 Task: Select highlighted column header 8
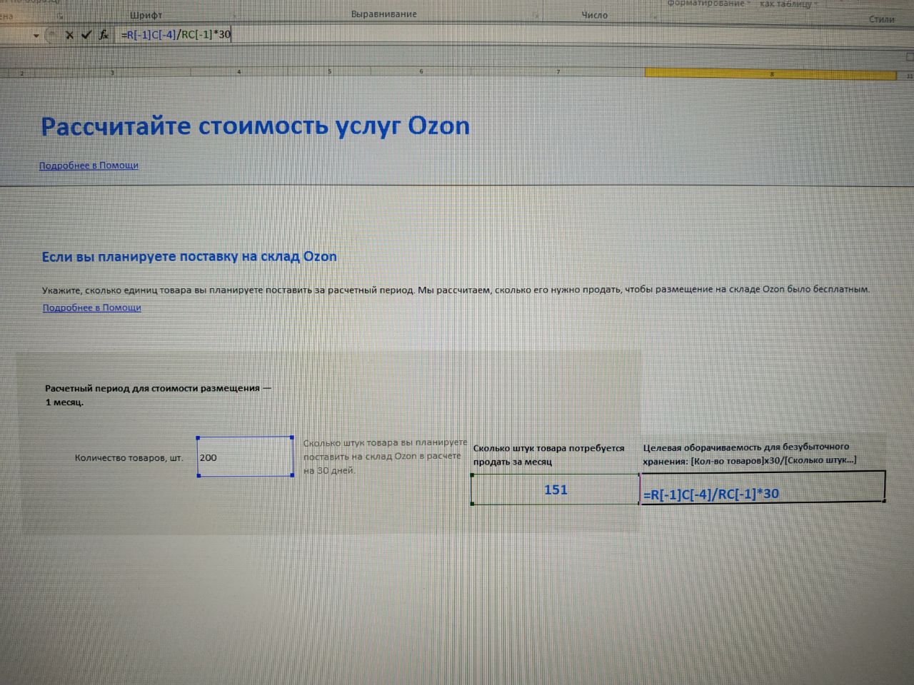click(x=770, y=73)
